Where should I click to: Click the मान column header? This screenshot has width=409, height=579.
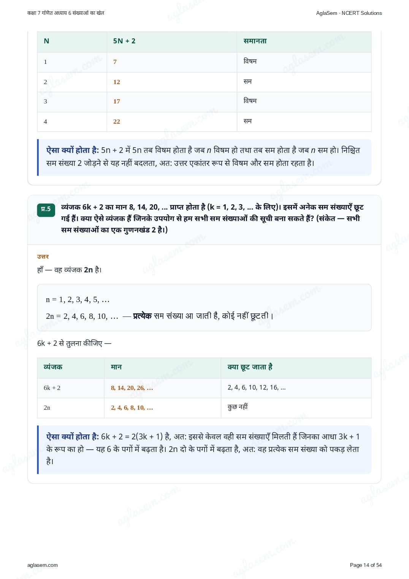point(116,367)
